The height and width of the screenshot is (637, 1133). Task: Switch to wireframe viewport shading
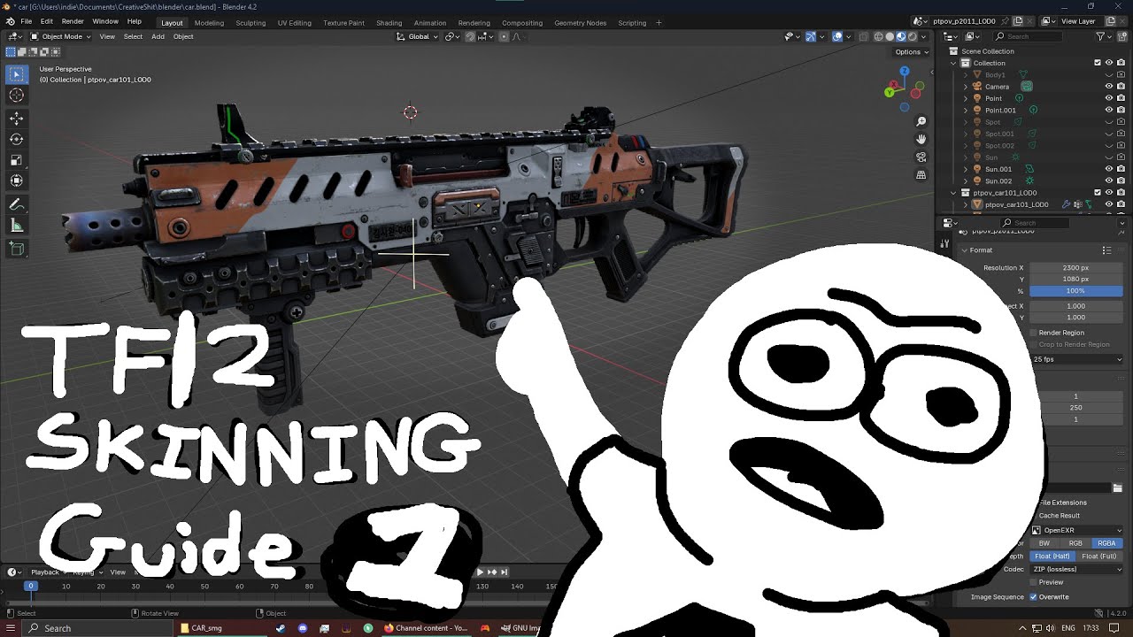coord(878,36)
